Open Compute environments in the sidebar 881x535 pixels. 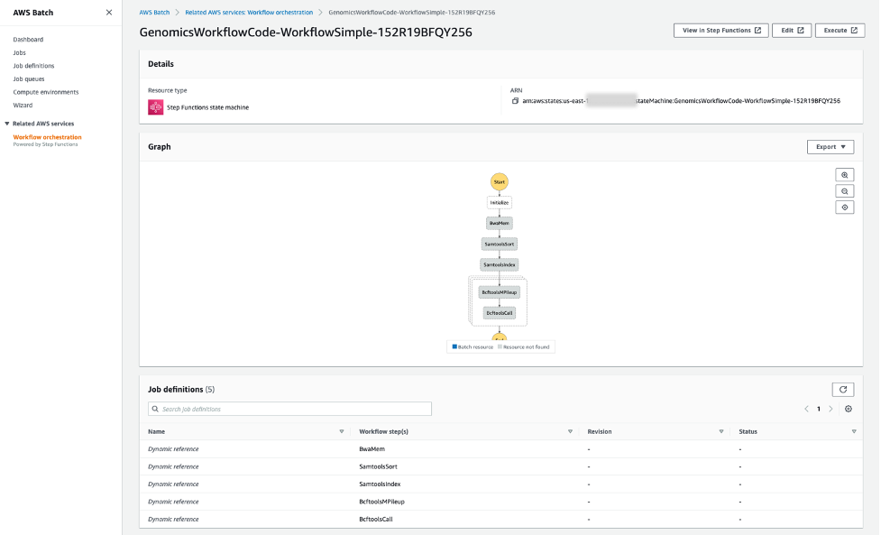[x=45, y=92]
